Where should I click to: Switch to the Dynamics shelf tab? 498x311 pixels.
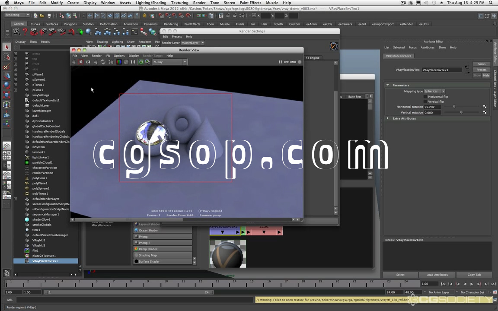pyautogui.click(x=150, y=24)
